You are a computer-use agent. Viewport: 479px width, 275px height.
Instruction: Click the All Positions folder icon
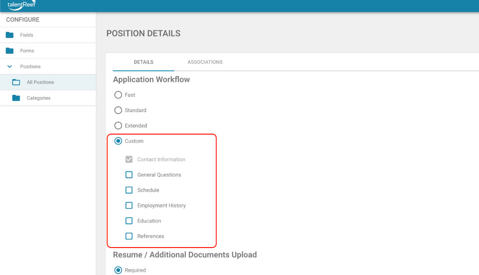coord(16,82)
